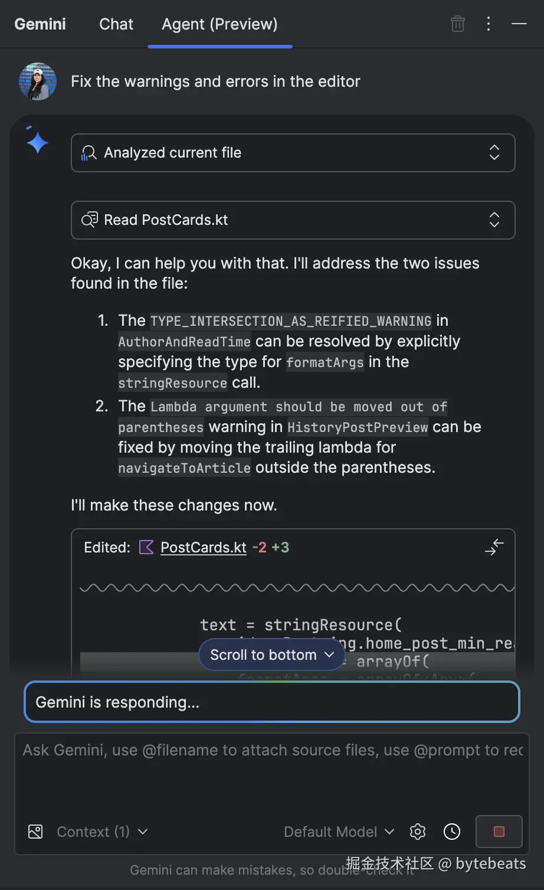
Task: Click the Scroll to bottom button
Action: pyautogui.click(x=272, y=655)
